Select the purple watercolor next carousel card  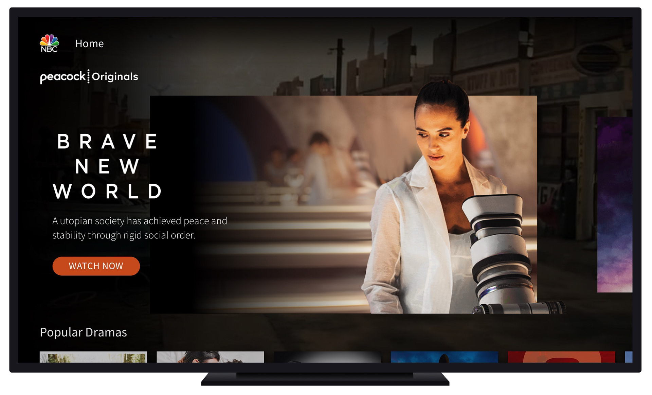[x=615, y=204]
